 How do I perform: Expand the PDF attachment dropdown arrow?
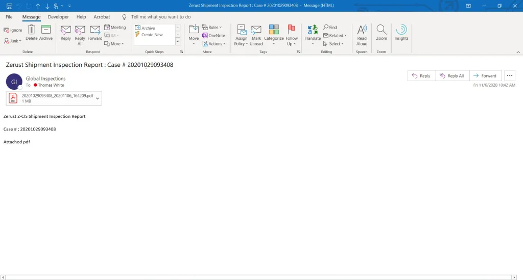coord(98,98)
